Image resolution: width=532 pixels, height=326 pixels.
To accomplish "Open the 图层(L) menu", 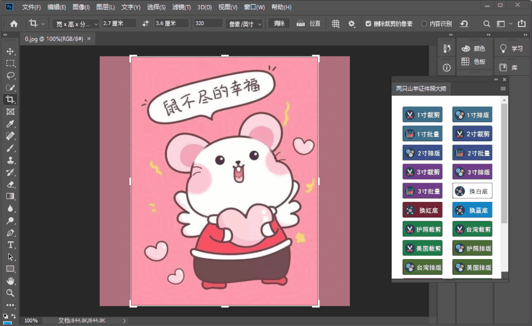I will [105, 7].
